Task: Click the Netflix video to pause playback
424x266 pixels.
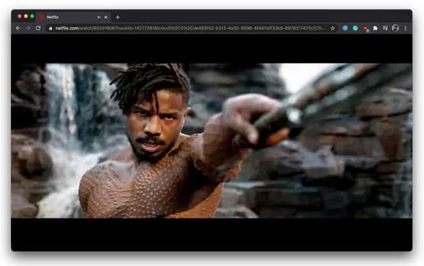Action: (x=212, y=140)
